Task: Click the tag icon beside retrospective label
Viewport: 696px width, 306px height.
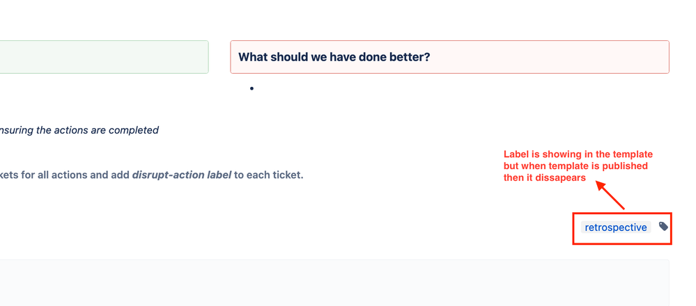Action: (663, 227)
